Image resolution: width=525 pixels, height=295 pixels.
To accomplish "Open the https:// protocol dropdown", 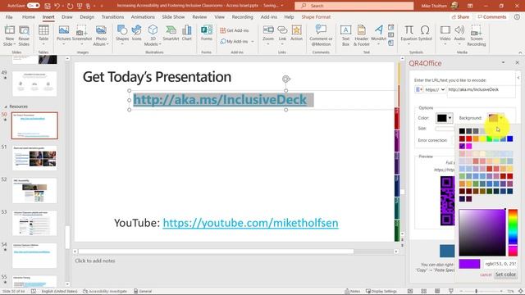I will 435,89.
